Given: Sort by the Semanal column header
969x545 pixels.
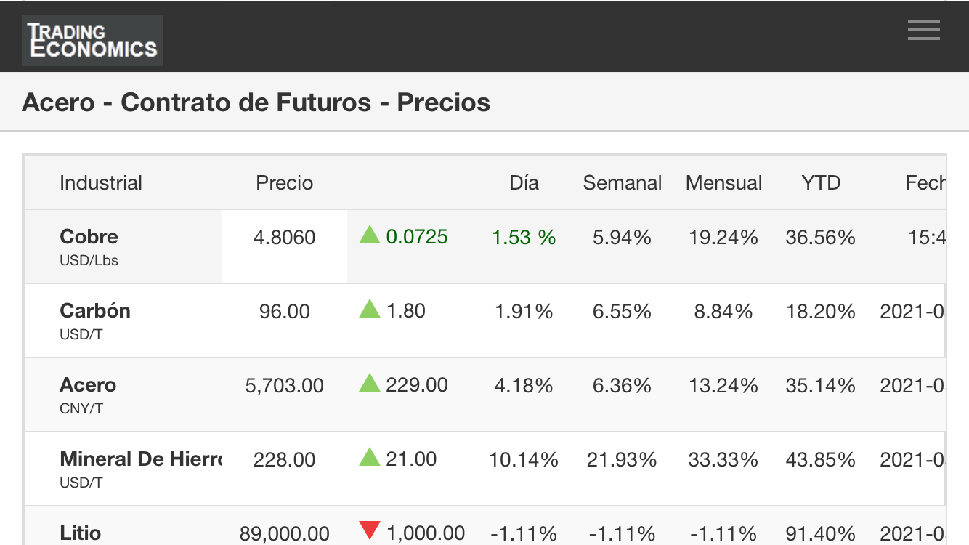Looking at the screenshot, I should (623, 183).
